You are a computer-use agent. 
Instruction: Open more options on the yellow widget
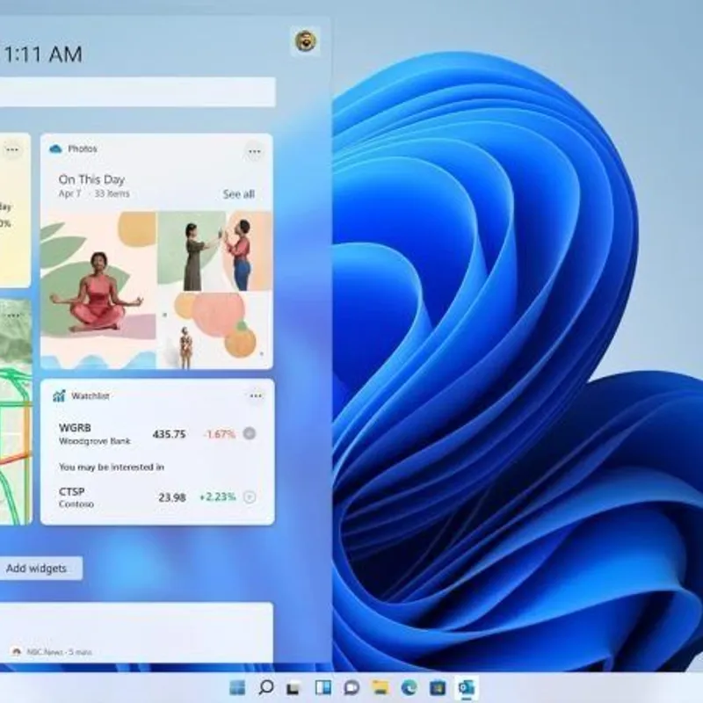12,149
